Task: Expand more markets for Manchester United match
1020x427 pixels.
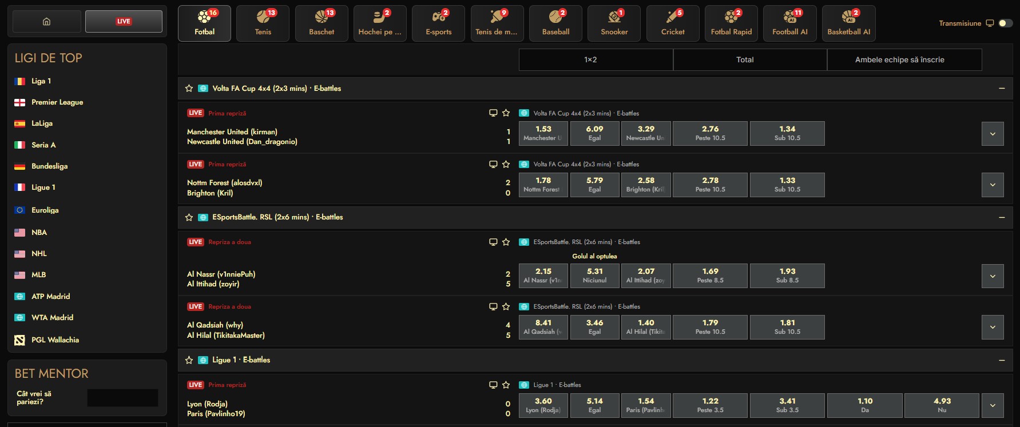Action: pos(993,134)
